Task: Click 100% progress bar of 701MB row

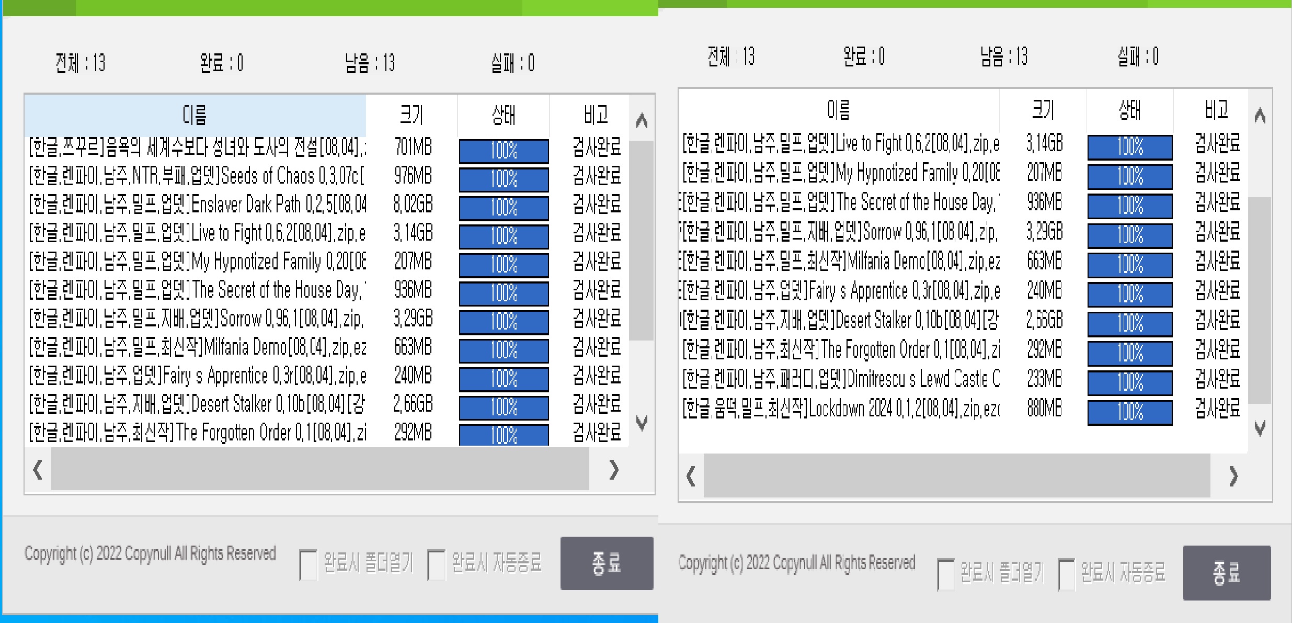Action: (504, 151)
